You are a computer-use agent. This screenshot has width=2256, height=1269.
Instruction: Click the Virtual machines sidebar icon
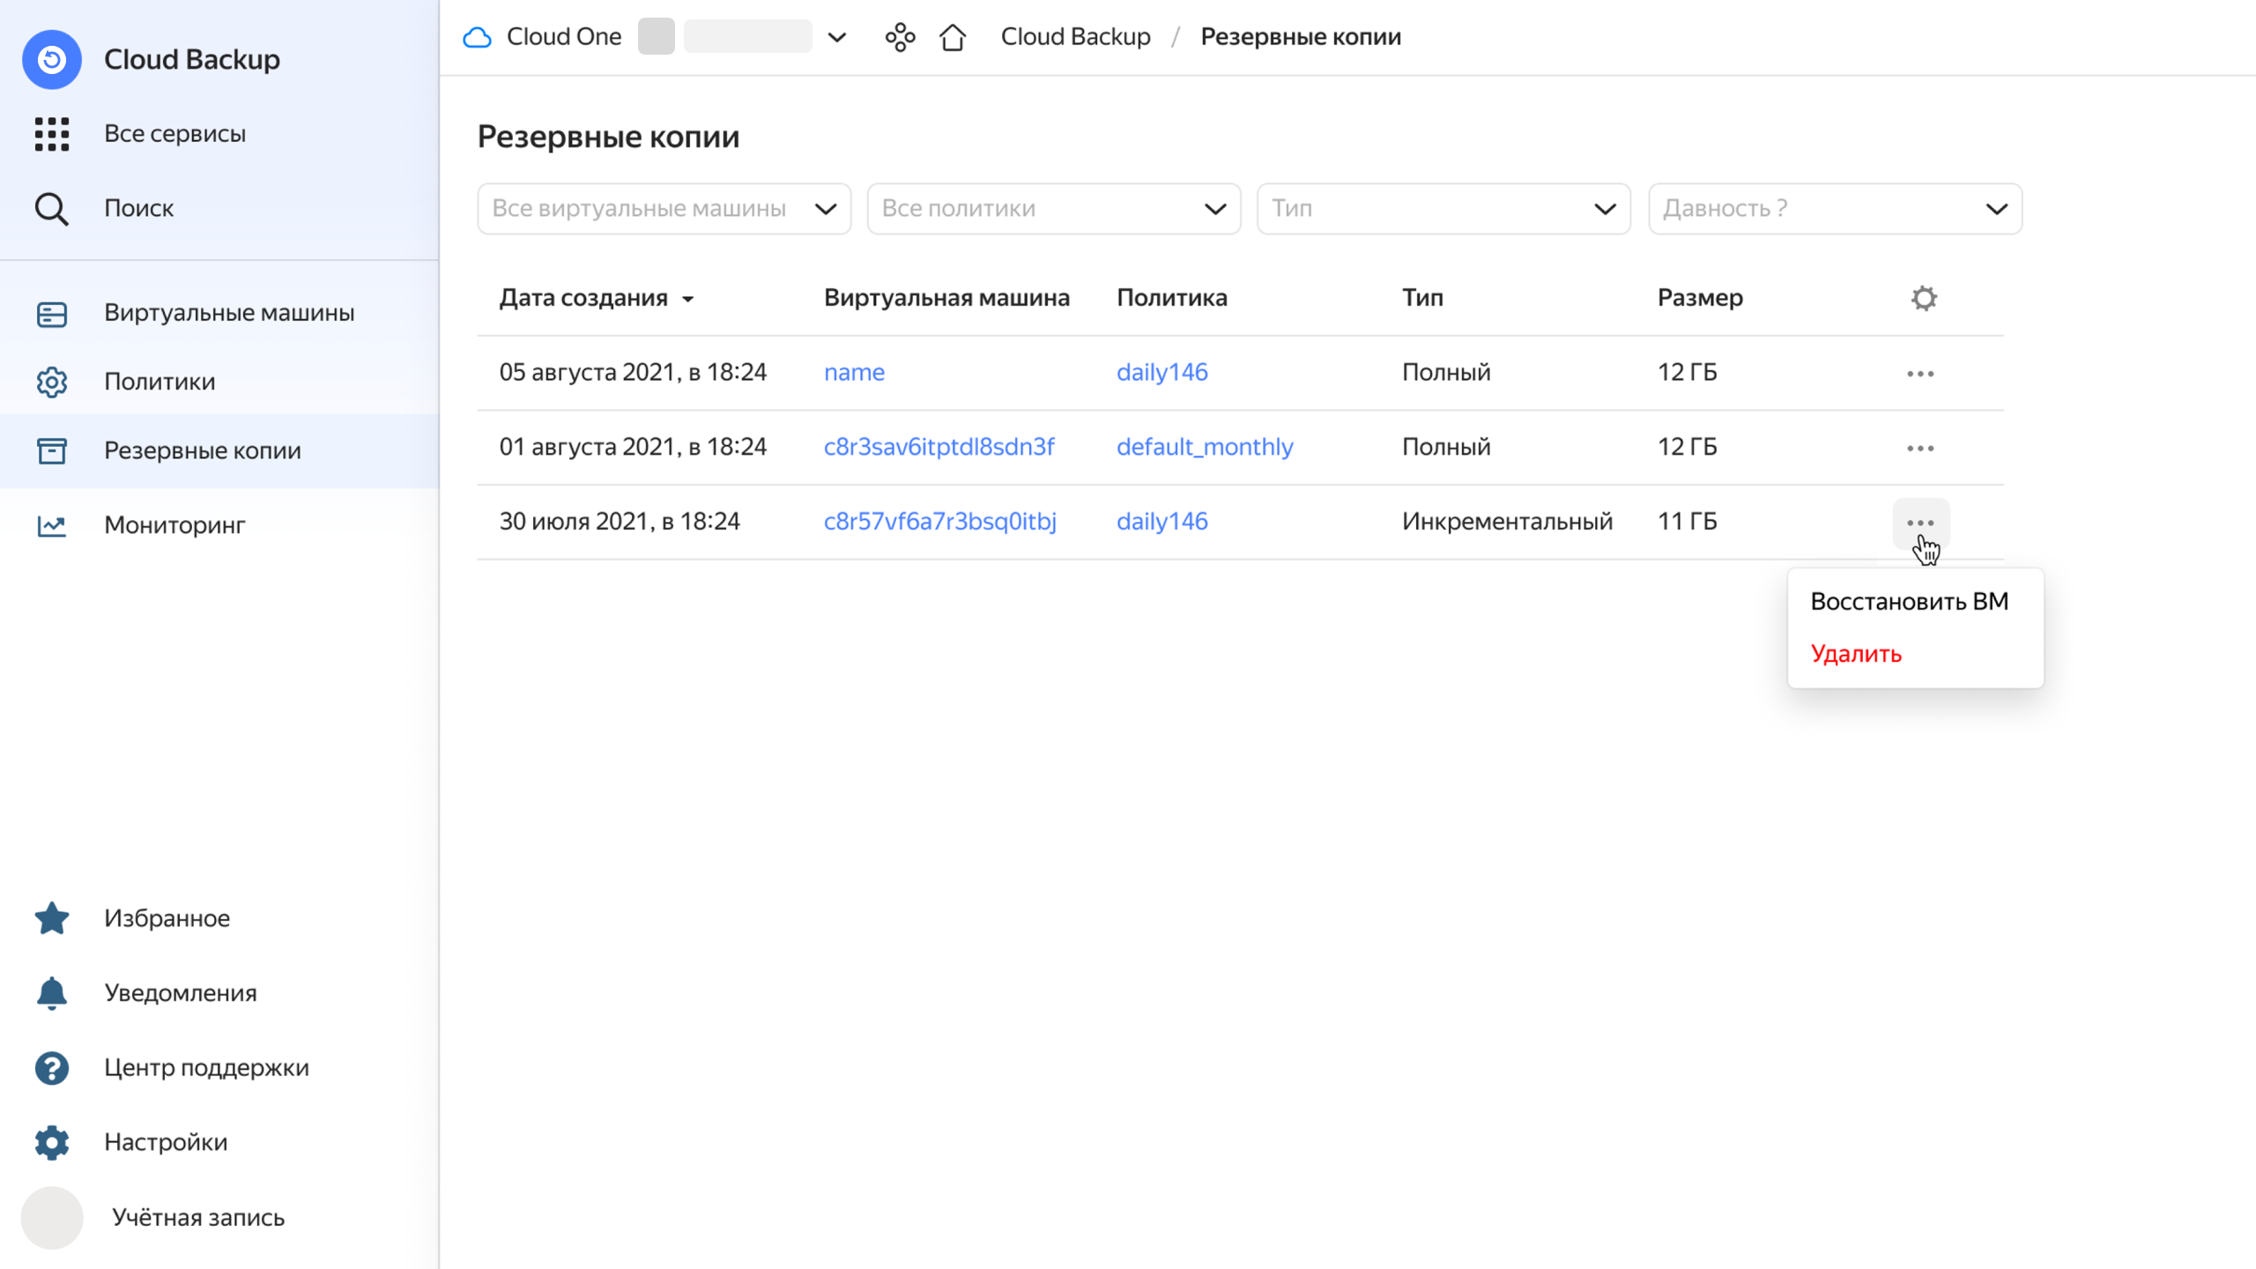click(52, 314)
